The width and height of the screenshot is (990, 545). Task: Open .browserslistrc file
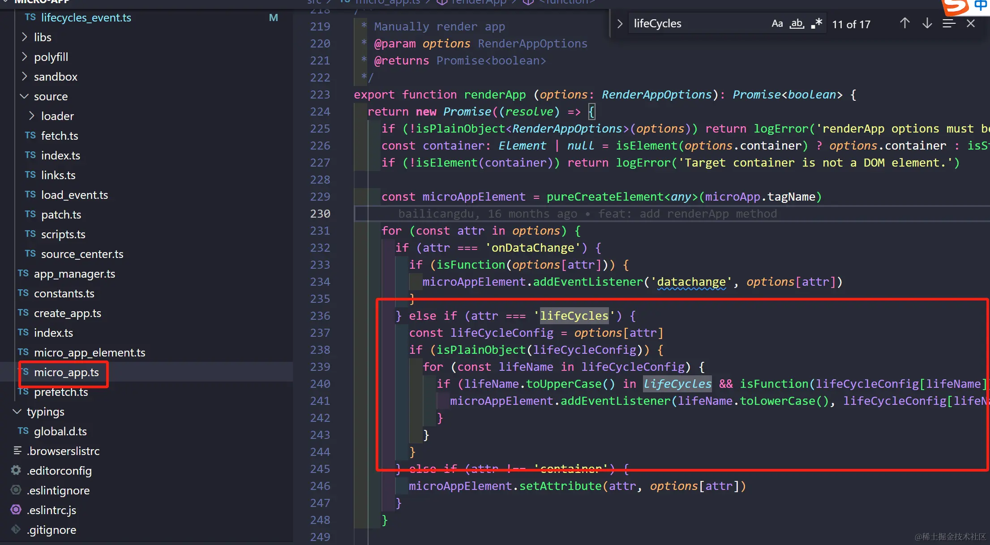[x=63, y=451]
